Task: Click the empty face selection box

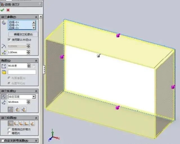Action: pos(22,72)
